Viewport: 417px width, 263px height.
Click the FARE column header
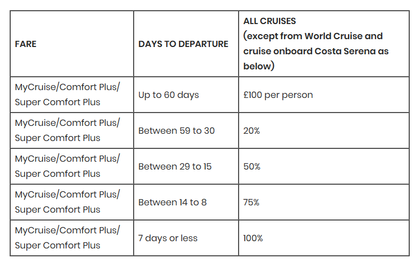coord(72,44)
